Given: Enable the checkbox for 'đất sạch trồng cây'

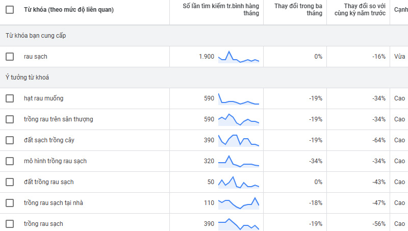Looking at the screenshot, I should [x=10, y=140].
